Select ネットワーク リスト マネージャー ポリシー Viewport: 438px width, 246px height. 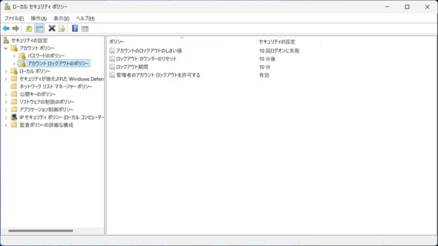(55, 87)
